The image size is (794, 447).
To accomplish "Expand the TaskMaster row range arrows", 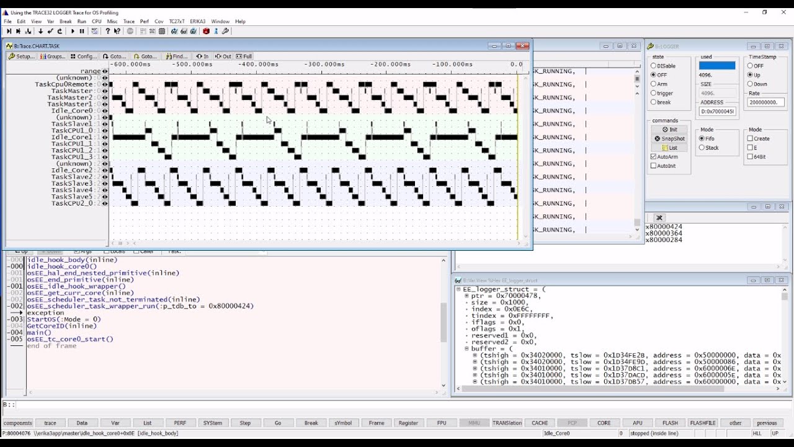I will pyautogui.click(x=104, y=91).
